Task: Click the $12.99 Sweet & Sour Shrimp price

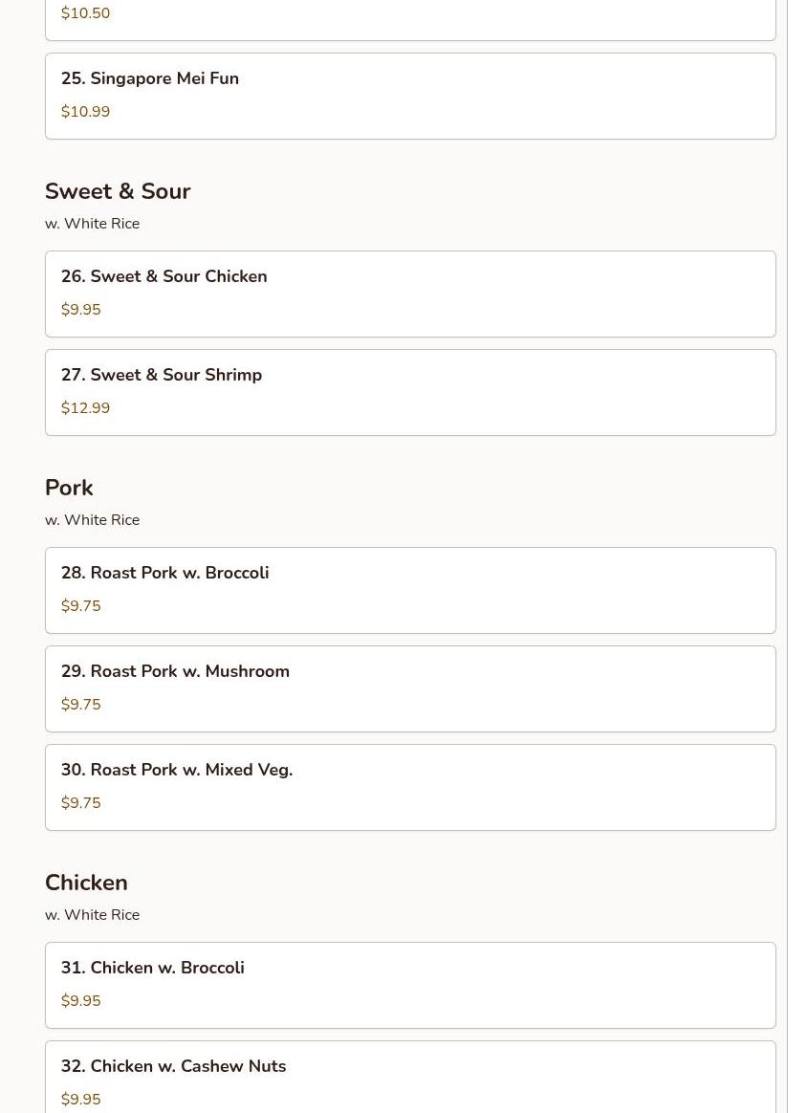Action: coord(85,408)
